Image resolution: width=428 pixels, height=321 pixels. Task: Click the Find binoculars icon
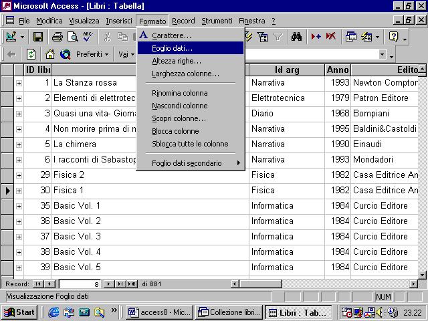[x=296, y=37]
